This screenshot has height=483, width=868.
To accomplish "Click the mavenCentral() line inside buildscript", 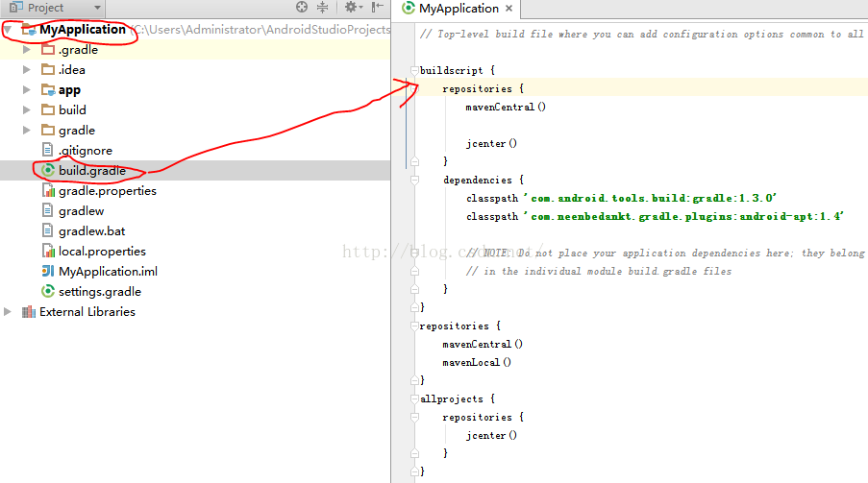I will [x=506, y=107].
